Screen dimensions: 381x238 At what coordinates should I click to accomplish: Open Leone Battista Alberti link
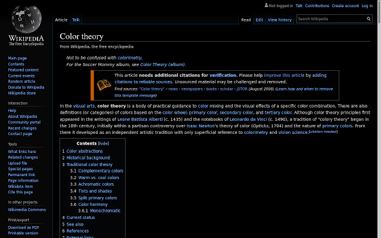[x=140, y=119]
